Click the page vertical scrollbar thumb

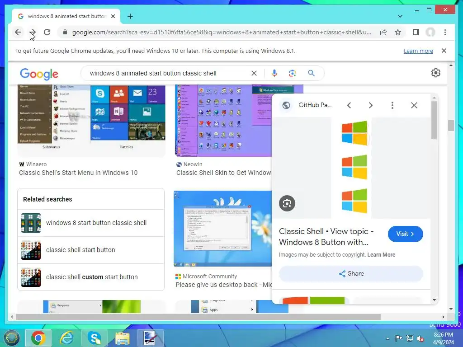click(451, 126)
